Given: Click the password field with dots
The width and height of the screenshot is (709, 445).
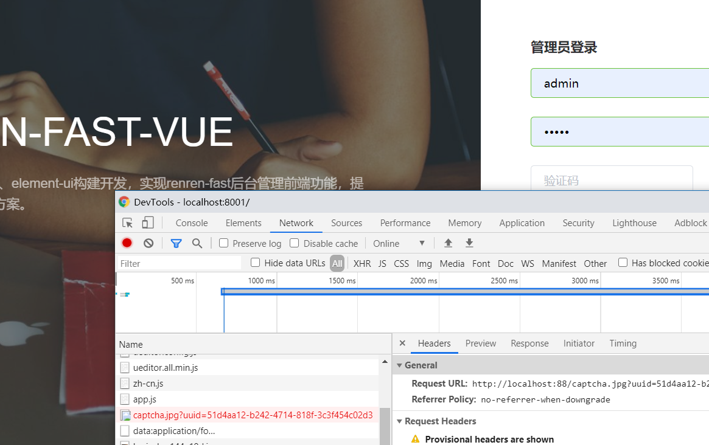Looking at the screenshot, I should pyautogui.click(x=620, y=132).
